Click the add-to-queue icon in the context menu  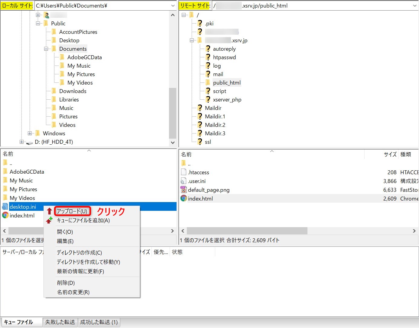[x=49, y=220]
